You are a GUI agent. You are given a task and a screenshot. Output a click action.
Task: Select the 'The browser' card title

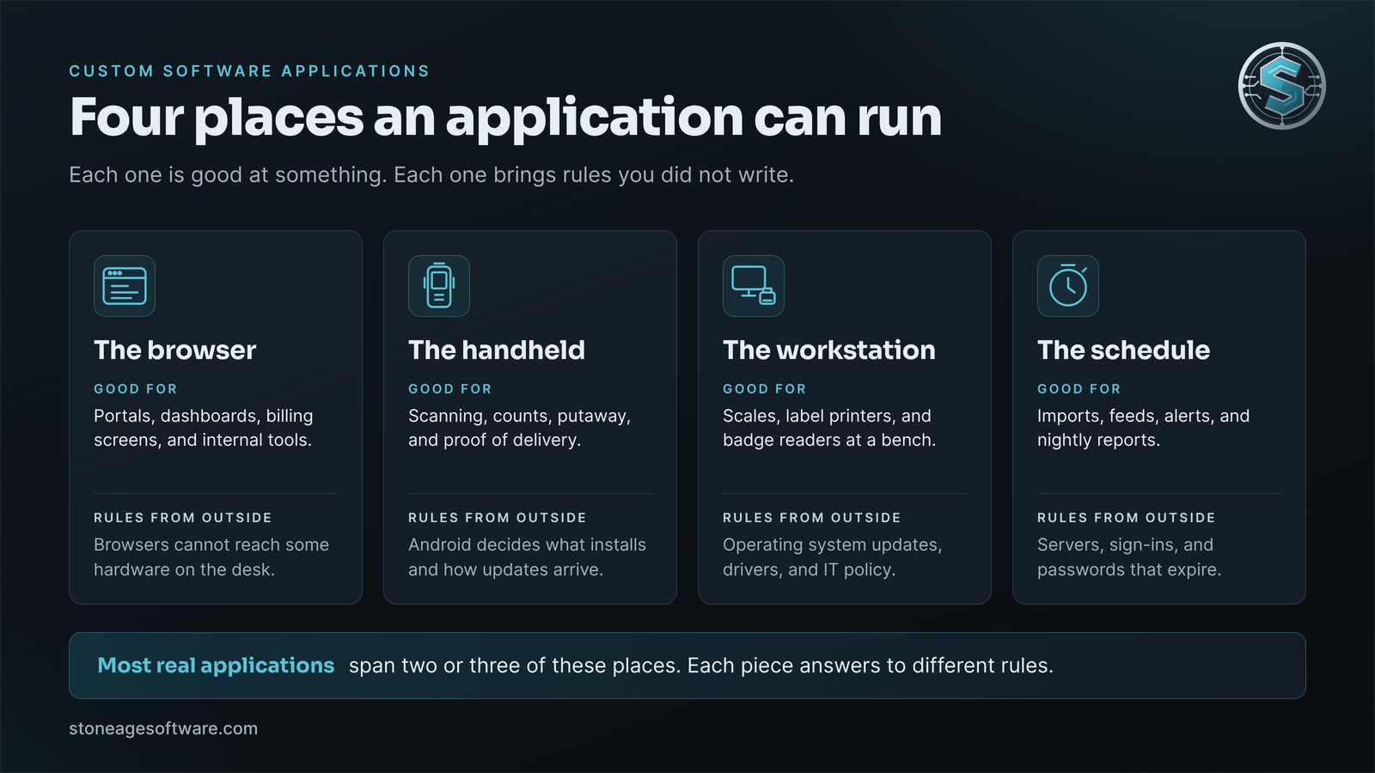point(175,350)
